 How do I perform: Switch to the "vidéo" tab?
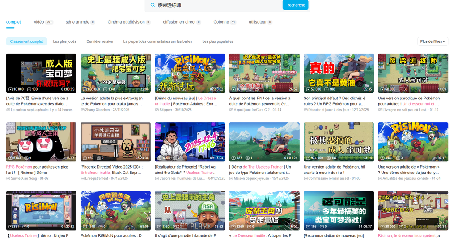coord(39,22)
